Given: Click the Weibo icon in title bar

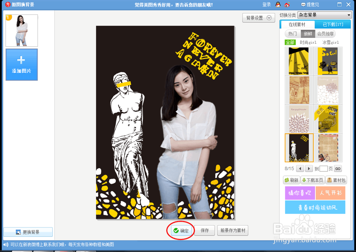Looking at the screenshot, I should [287, 5].
